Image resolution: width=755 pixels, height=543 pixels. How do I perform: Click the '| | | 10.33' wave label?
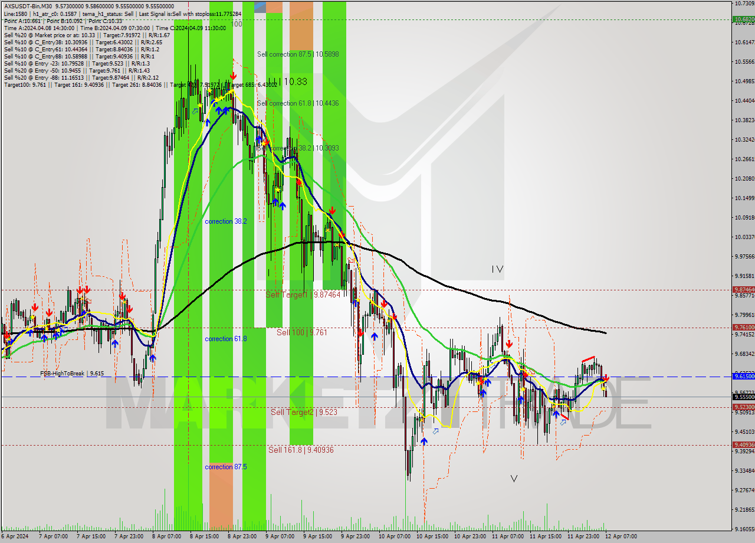[x=287, y=81]
